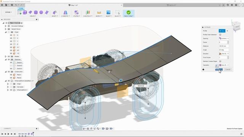This screenshot has height=137, width=244.
Task: Click the Inspect measure icon
Action: pyautogui.click(x=99, y=13)
